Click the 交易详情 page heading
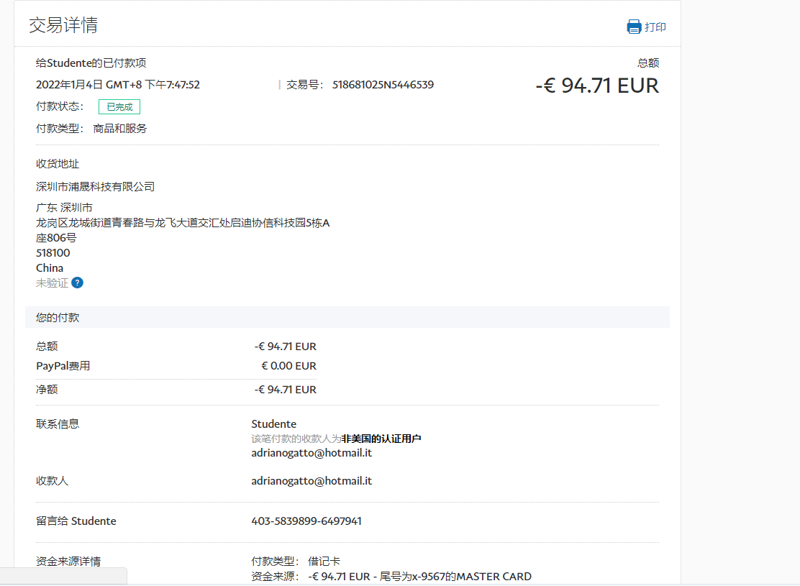The height and width of the screenshot is (586, 800). pyautogui.click(x=63, y=25)
